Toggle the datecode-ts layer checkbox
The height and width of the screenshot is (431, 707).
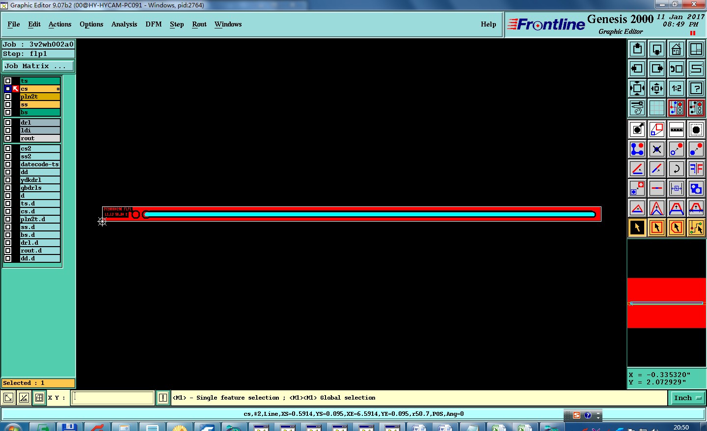[x=8, y=164]
